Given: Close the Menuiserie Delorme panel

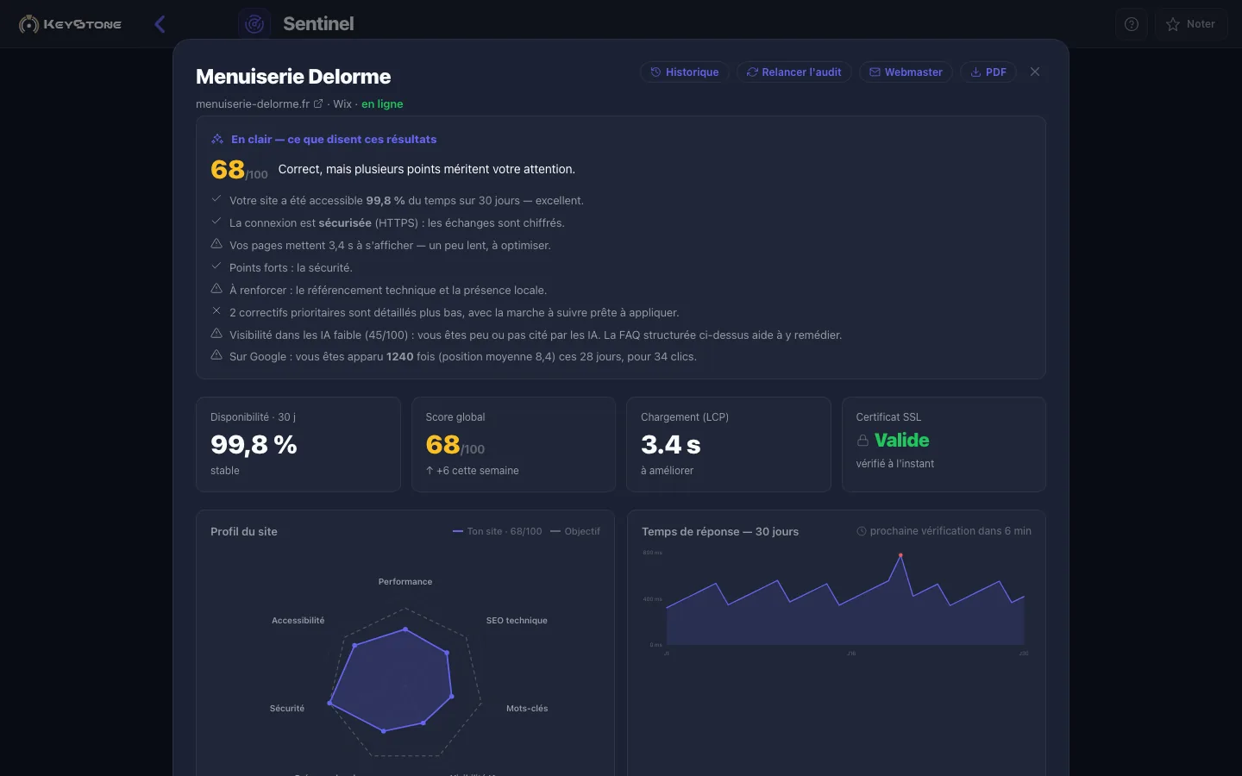Looking at the screenshot, I should 1035,72.
